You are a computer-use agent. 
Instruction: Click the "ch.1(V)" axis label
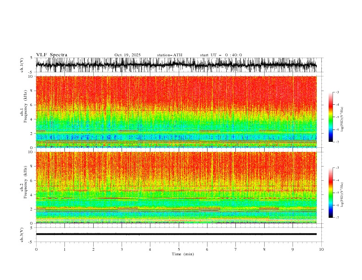pyautogui.click(x=22, y=65)
